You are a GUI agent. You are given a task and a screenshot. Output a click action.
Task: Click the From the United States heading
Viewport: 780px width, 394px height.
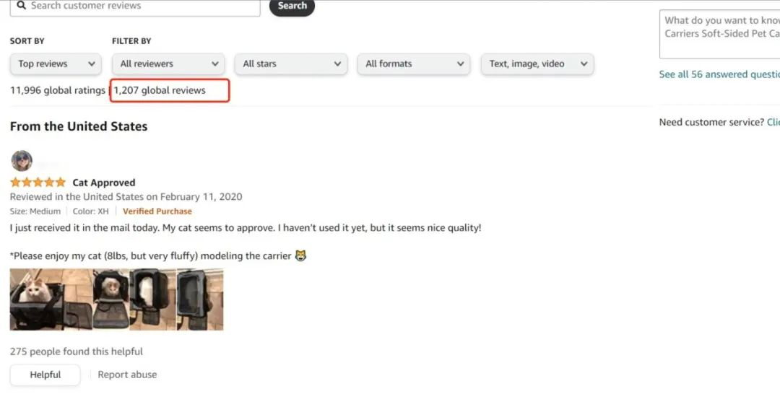pyautogui.click(x=79, y=126)
